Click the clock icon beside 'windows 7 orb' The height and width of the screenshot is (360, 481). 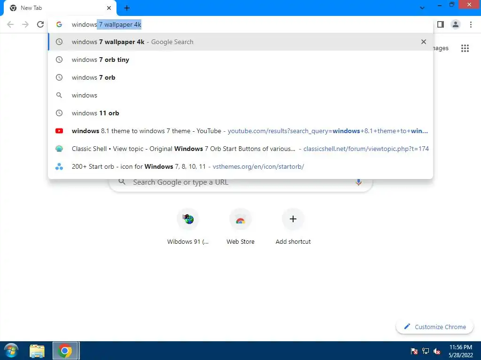59,77
